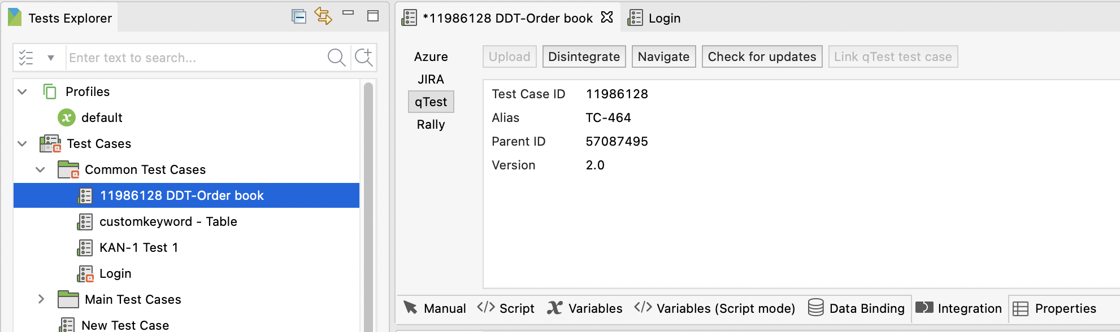Screen dimensions: 1120x332
Task: Select the default profile icon
Action: (67, 117)
